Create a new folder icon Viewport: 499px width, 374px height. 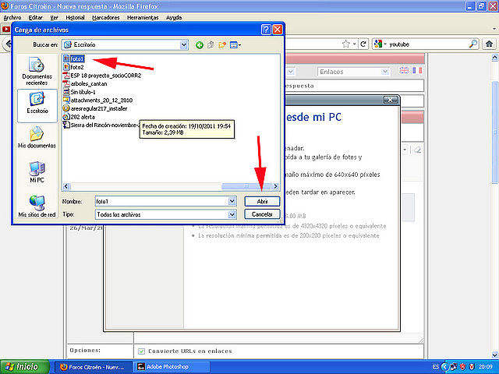coord(222,45)
